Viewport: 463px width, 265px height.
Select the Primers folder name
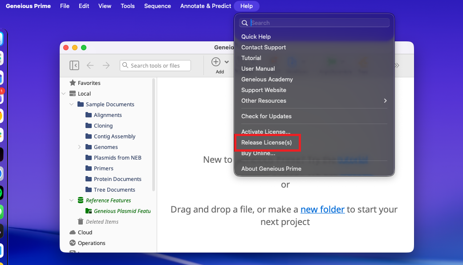(104, 169)
